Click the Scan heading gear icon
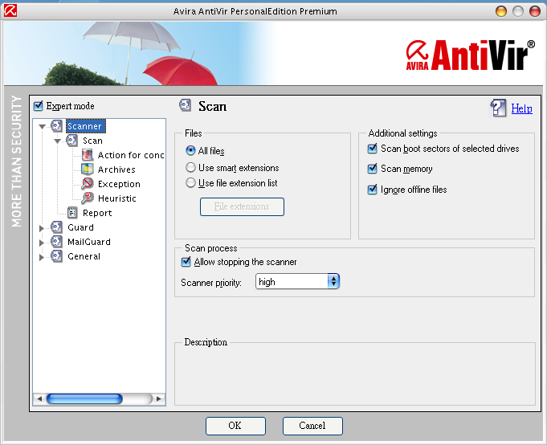Viewport: 547px width, 445px height. [186, 105]
